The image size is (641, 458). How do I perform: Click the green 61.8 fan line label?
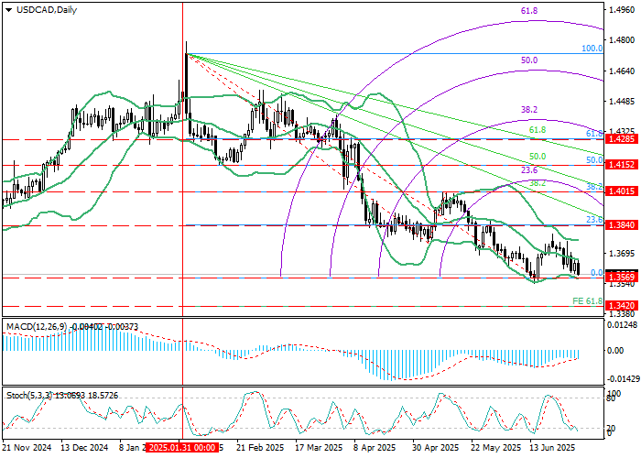538,130
